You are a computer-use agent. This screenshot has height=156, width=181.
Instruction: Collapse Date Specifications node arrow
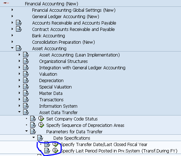34,138
